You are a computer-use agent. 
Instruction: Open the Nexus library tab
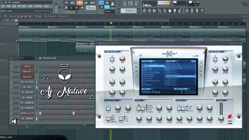point(136,63)
